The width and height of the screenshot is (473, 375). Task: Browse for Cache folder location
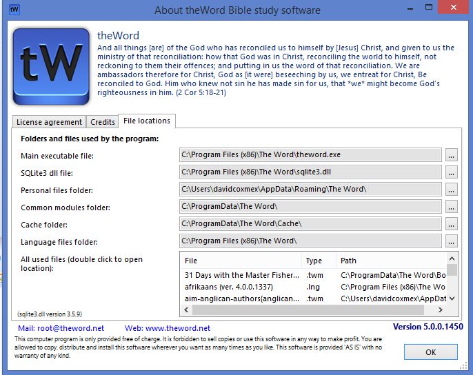coord(451,223)
